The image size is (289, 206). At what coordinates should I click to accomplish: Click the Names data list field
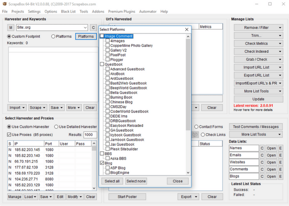click(x=244, y=148)
